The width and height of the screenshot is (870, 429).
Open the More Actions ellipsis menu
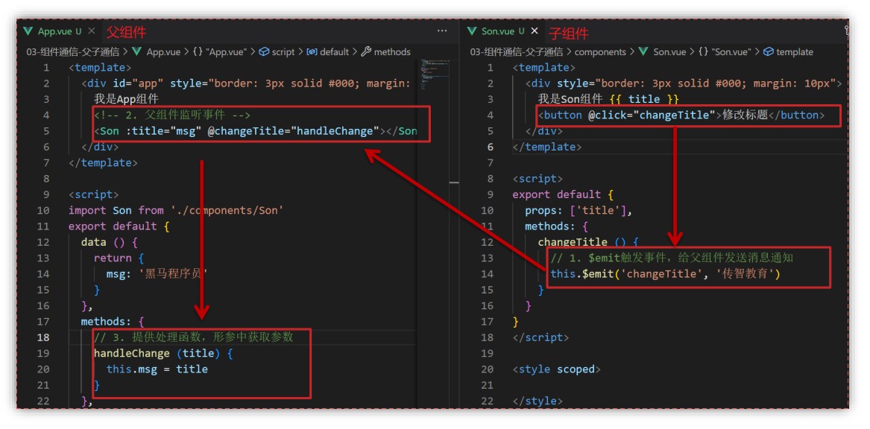443,31
